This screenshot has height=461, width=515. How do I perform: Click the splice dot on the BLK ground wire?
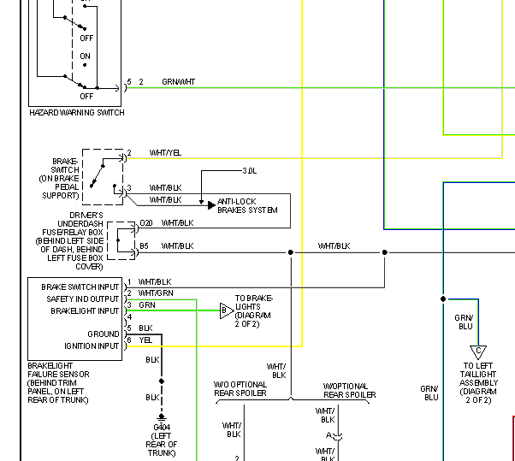162,381
